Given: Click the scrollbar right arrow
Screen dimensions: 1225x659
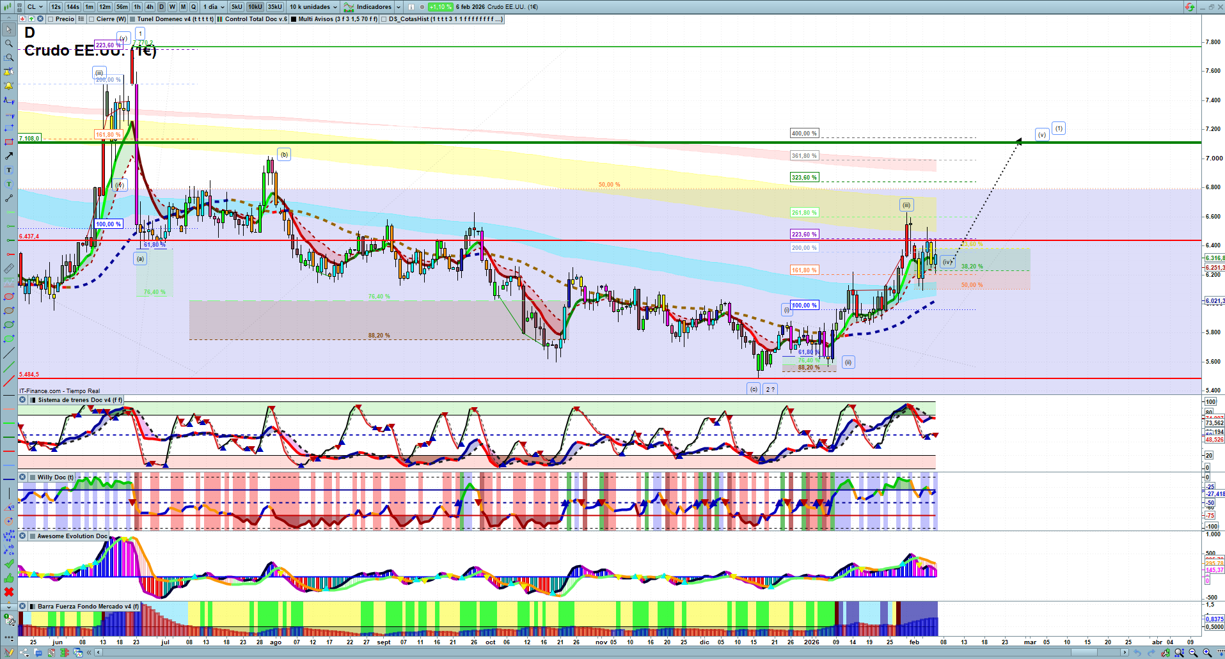Looking at the screenshot, I should point(1125,653).
